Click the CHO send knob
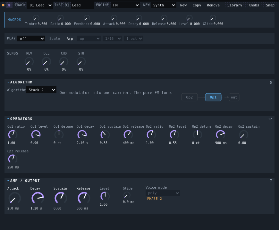 coord(64,62)
